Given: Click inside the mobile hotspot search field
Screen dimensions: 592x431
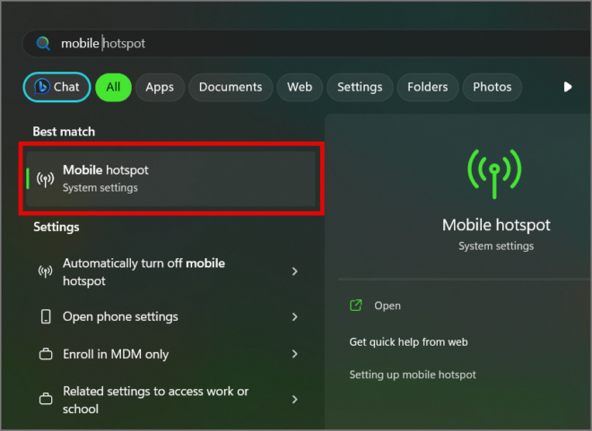Looking at the screenshot, I should (306, 43).
